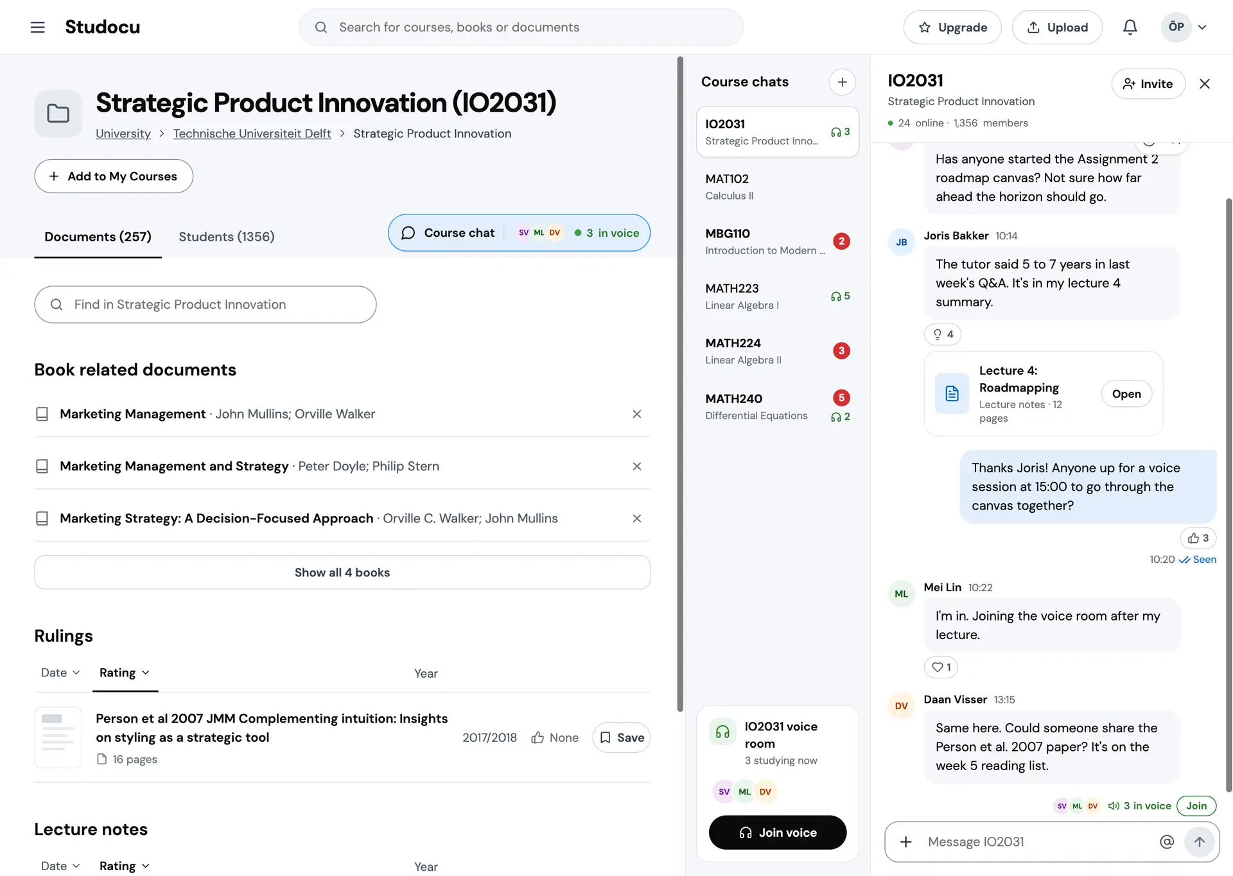The image size is (1233, 876).
Task: Click the new course chat plus icon
Action: 842,82
